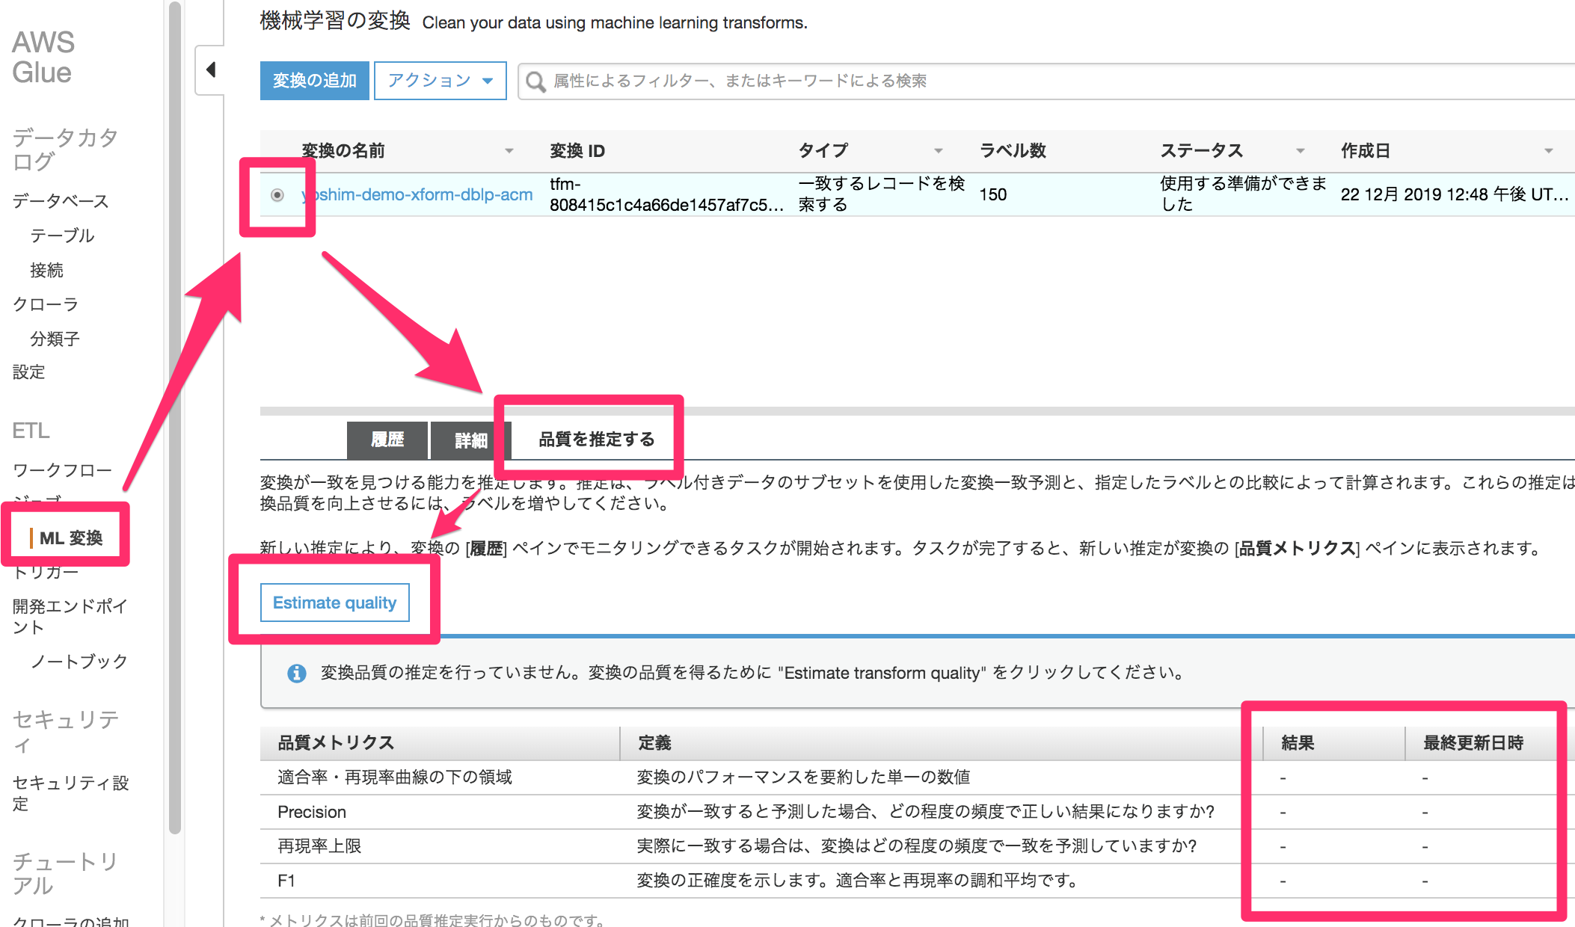This screenshot has width=1575, height=927.
Task: Switch to the 履歴 tab
Action: 387,440
